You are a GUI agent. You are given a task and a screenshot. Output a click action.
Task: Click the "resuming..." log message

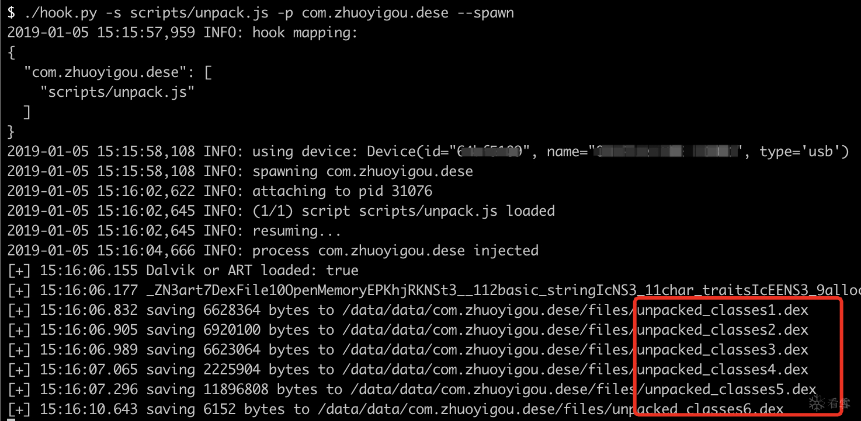[296, 230]
